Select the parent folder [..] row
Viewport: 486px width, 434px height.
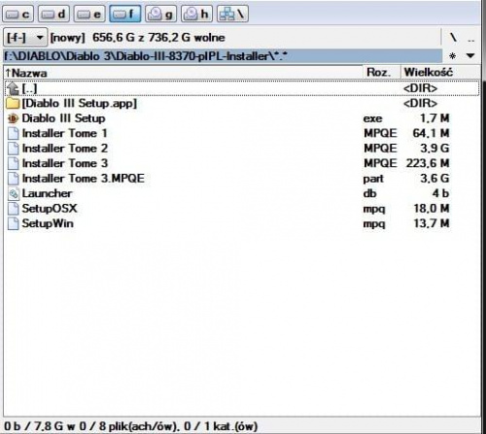[242, 88]
